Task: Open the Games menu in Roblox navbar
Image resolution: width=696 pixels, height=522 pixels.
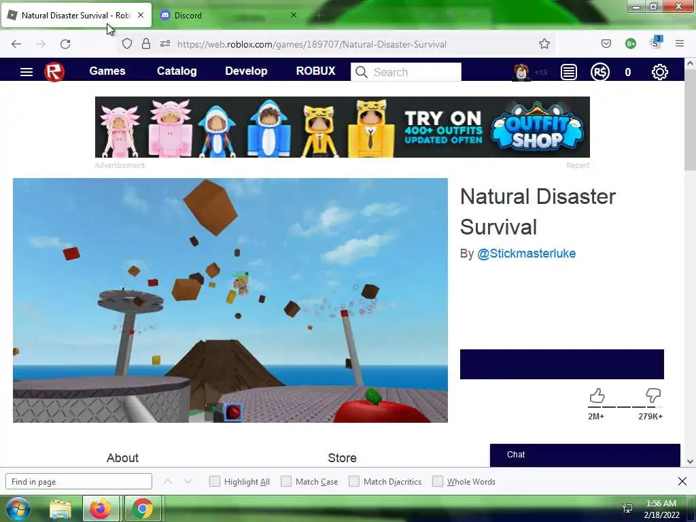Action: (107, 71)
